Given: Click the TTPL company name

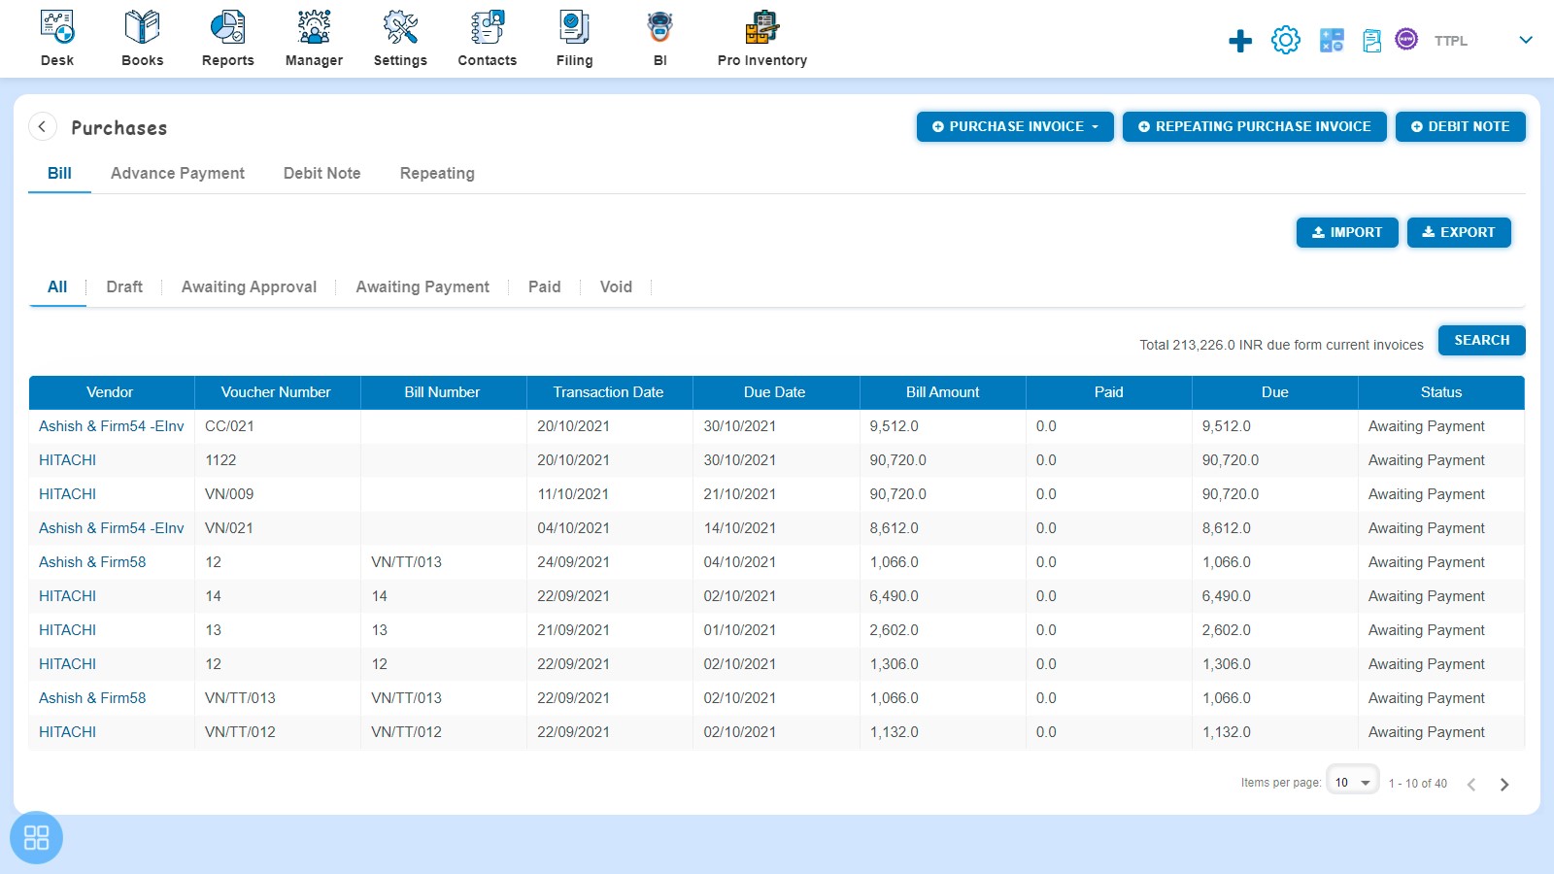Looking at the screenshot, I should pyautogui.click(x=1451, y=41).
